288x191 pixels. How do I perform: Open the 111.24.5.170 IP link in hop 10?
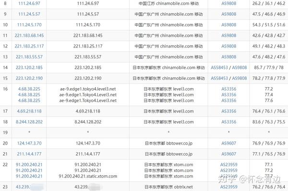29,25
